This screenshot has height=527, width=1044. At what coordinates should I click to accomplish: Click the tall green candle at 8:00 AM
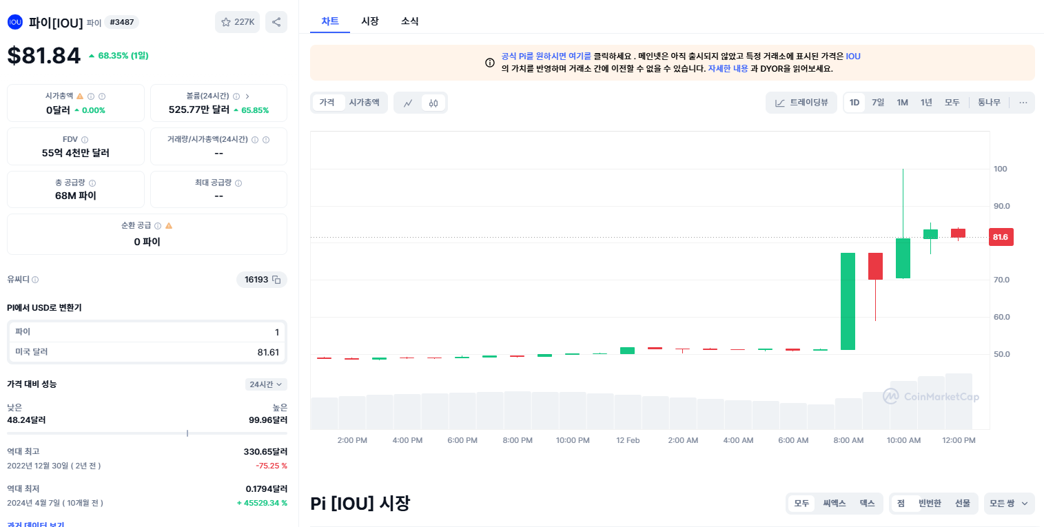848,301
